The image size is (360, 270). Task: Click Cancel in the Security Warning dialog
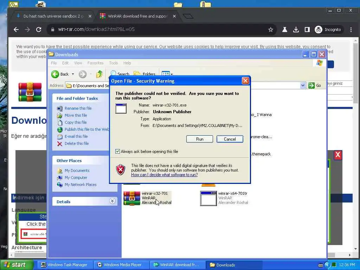click(x=230, y=139)
